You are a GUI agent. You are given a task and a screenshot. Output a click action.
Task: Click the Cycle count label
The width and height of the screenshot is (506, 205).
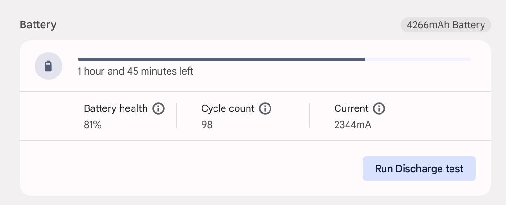tap(228, 108)
